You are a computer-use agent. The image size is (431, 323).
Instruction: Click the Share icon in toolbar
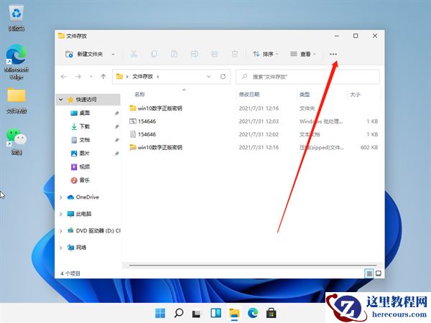point(214,54)
